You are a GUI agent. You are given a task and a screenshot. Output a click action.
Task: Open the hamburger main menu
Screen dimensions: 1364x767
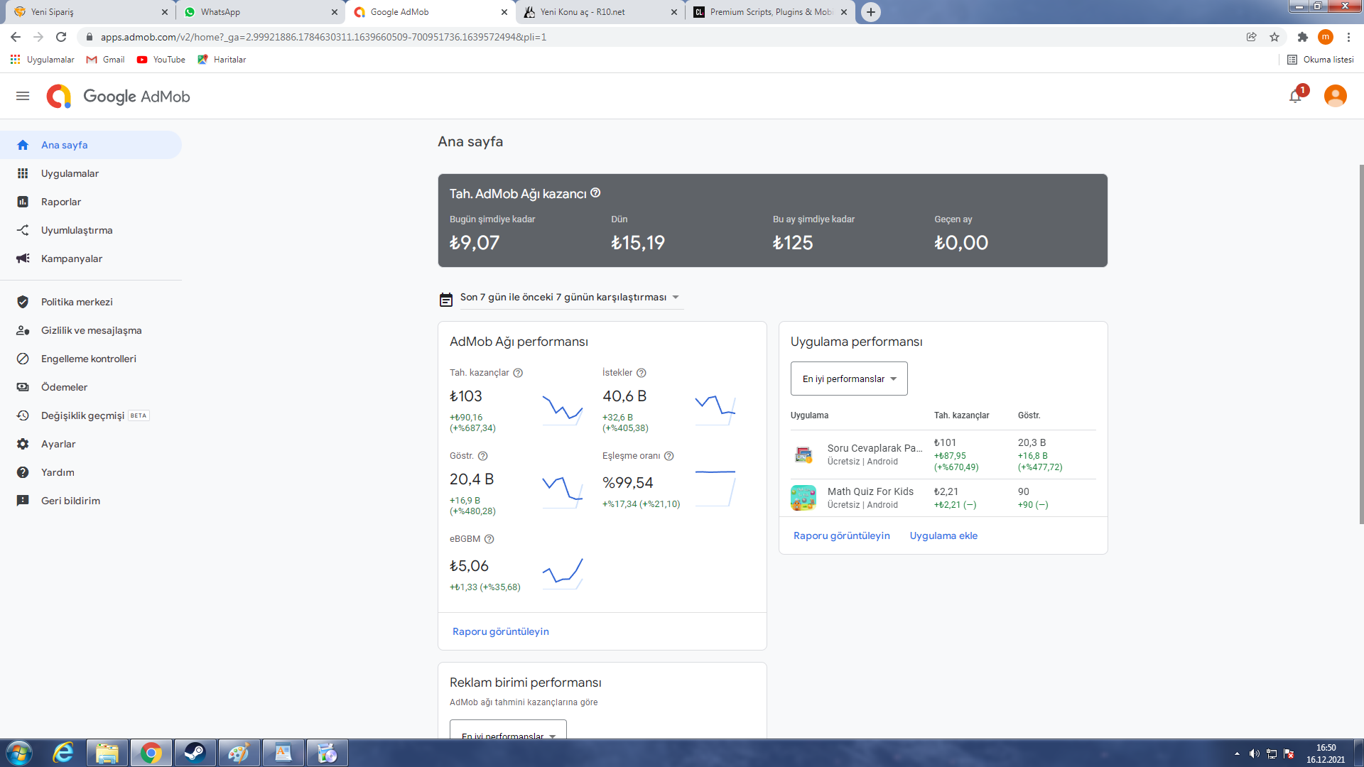[x=23, y=96]
